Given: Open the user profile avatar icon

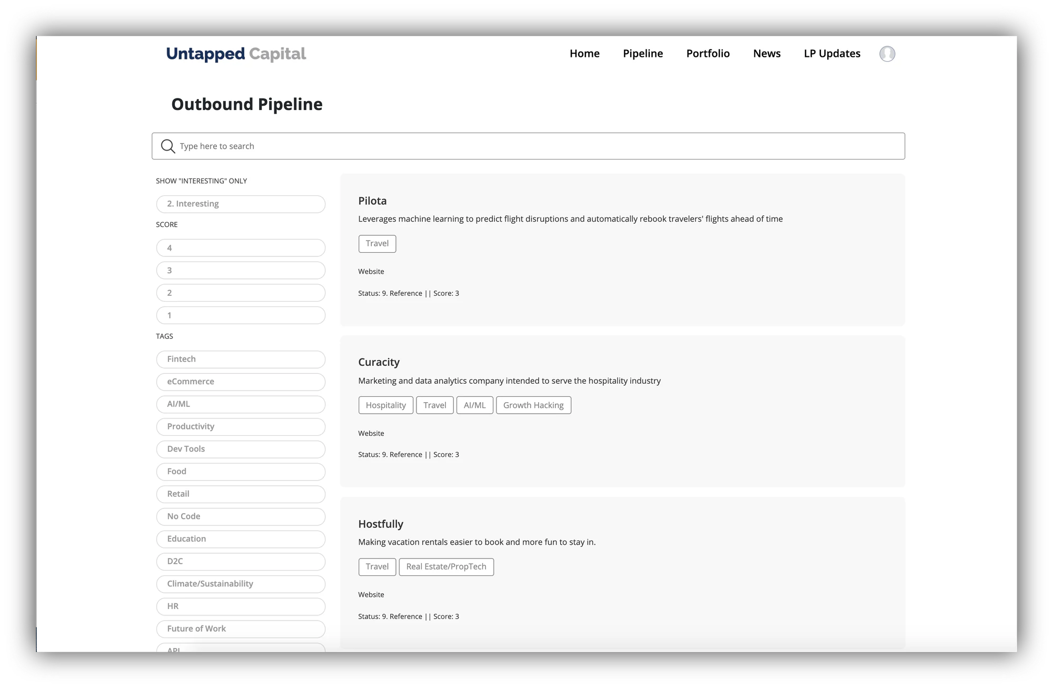Looking at the screenshot, I should [887, 54].
